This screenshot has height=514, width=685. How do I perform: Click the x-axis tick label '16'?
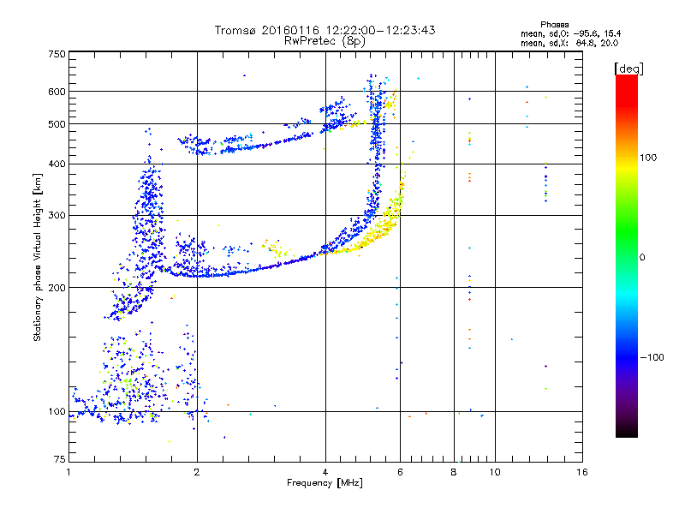[582, 472]
